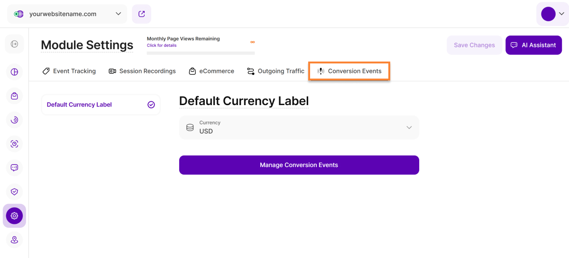The height and width of the screenshot is (258, 569).
Task: Switch to the Event Tracking tab
Action: pos(69,71)
